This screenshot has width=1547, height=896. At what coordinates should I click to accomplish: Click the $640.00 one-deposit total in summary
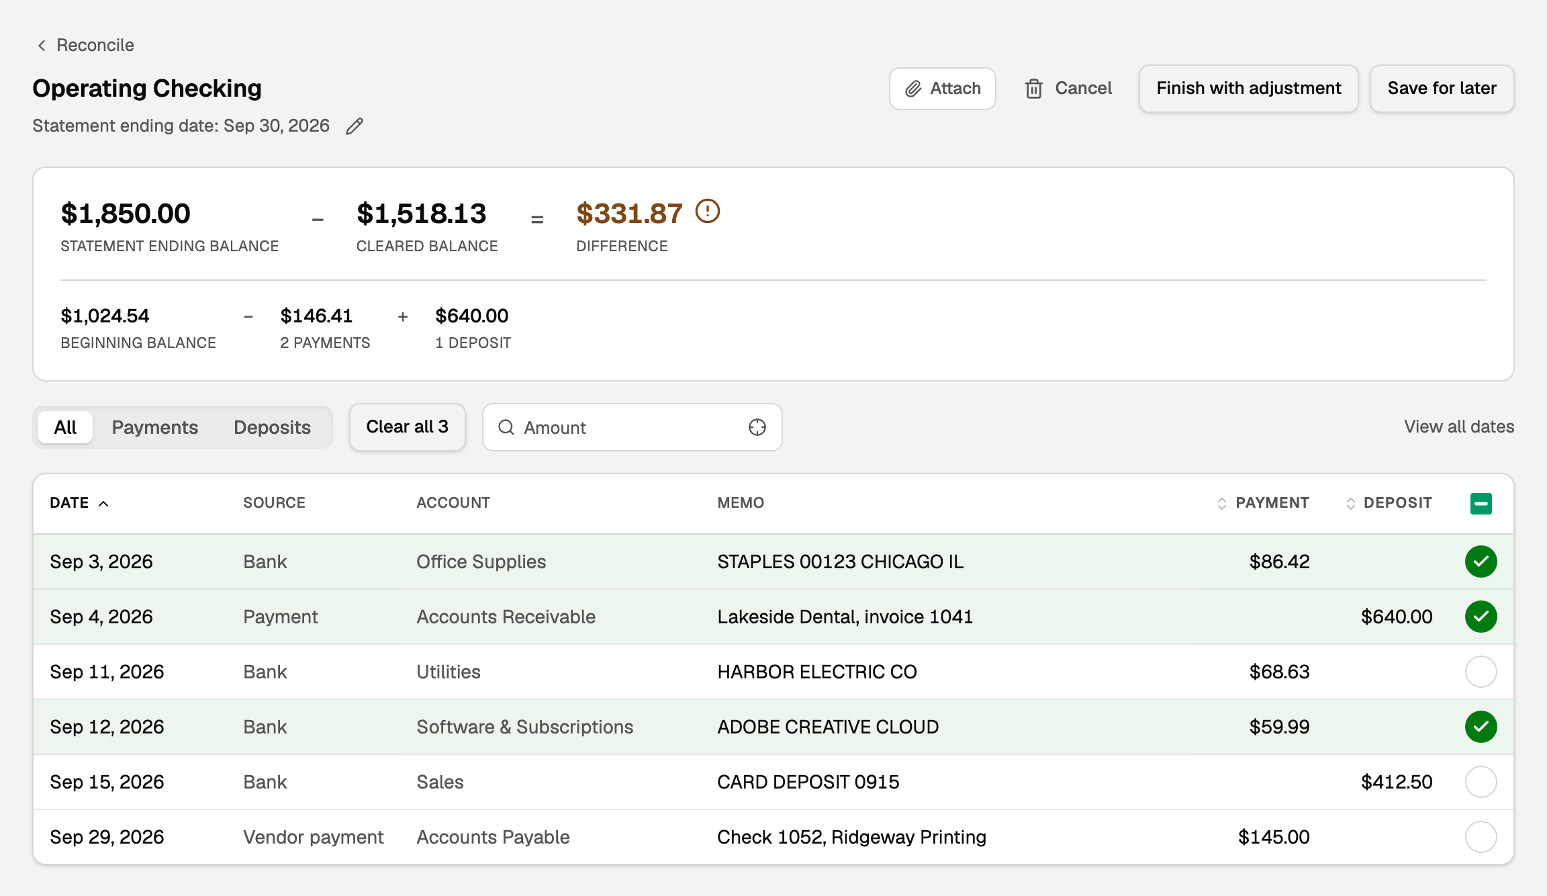471,316
